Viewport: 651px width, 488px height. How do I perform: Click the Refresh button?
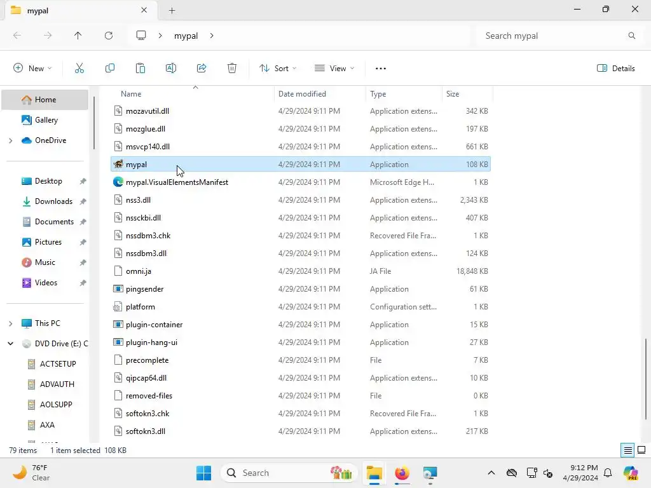coord(109,36)
